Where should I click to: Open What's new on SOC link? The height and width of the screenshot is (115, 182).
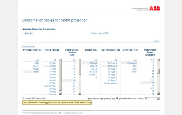click(100, 33)
